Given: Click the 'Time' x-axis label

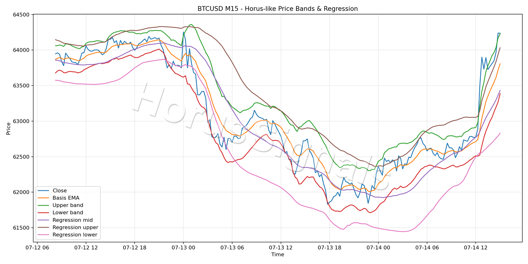Looking at the screenshot, I should tap(278, 254).
